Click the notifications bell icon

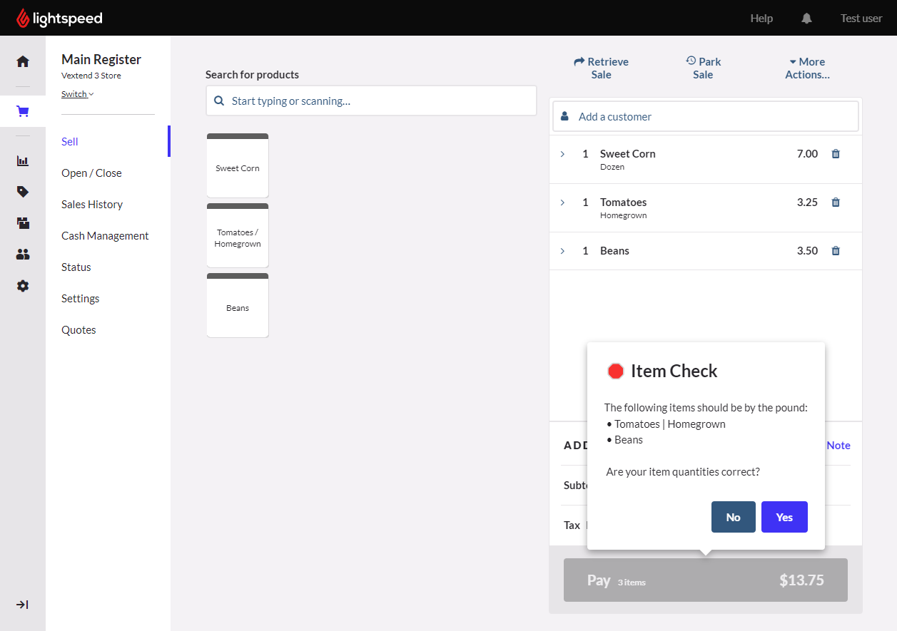click(806, 19)
